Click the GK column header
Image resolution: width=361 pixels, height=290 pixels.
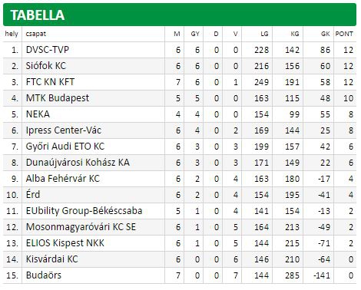[325, 34]
